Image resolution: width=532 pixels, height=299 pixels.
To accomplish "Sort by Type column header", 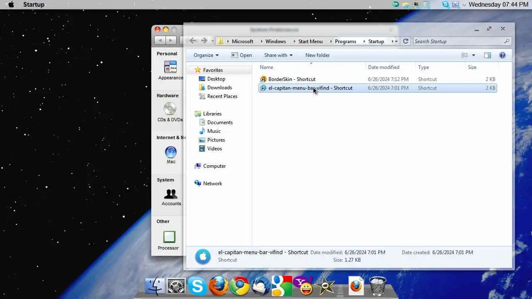I will [441, 67].
